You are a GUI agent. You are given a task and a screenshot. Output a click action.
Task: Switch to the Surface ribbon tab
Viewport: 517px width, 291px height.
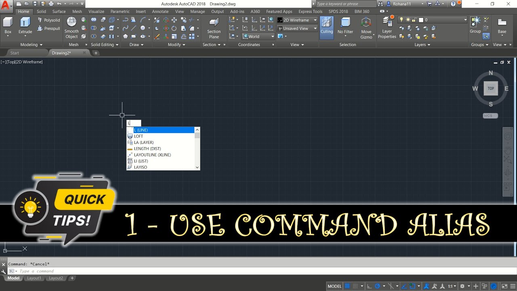pos(59,12)
